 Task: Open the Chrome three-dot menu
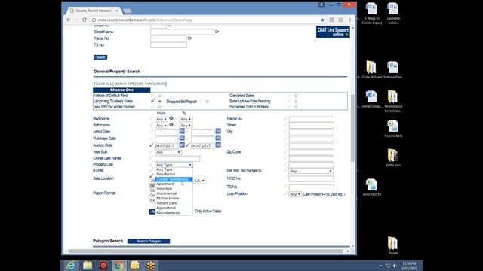tap(350, 20)
